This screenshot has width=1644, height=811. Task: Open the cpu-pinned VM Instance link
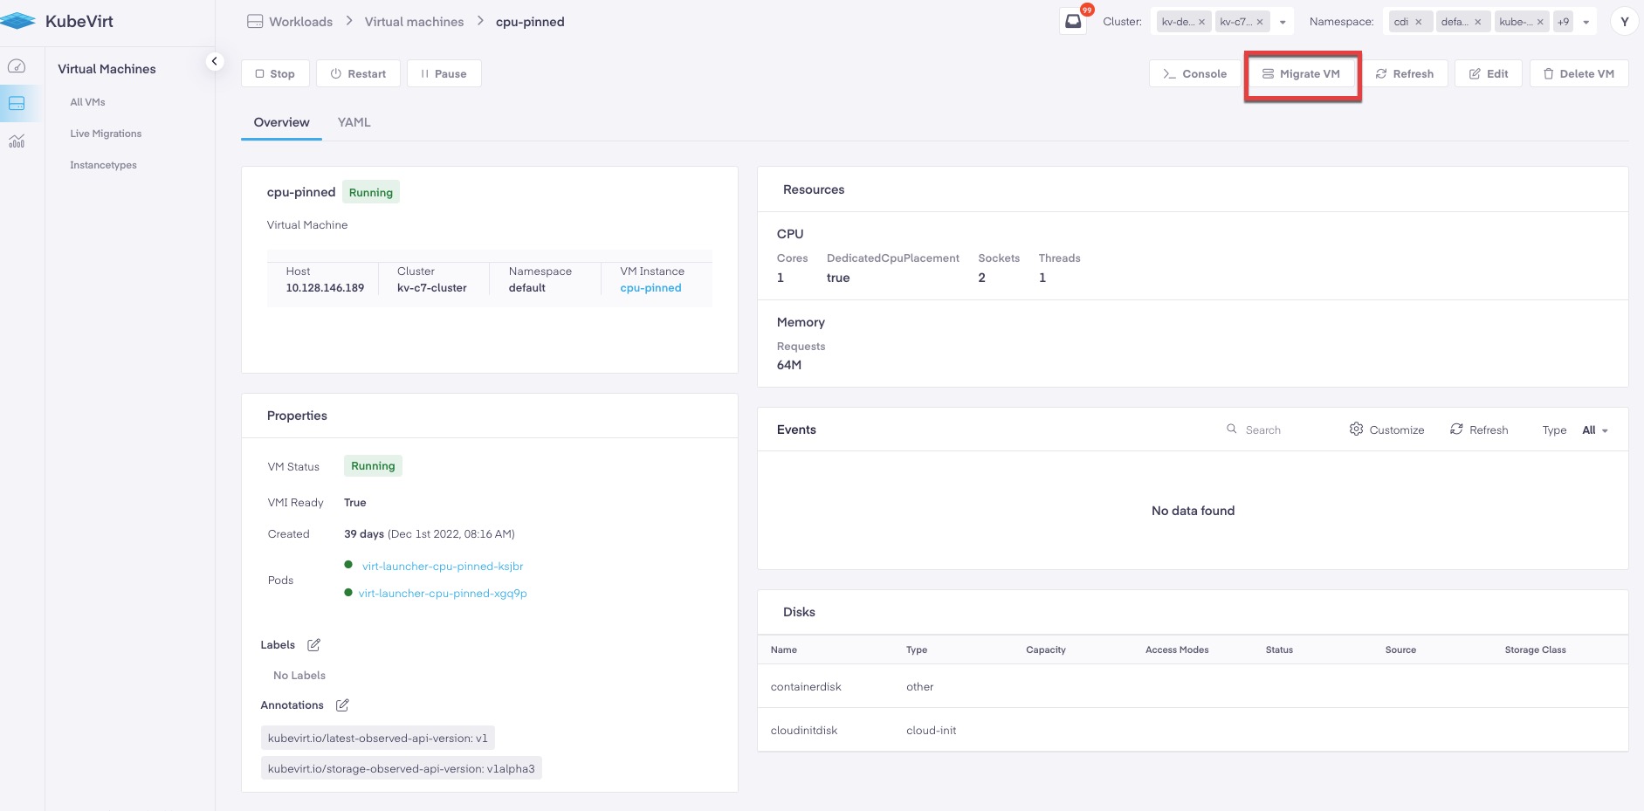(x=650, y=288)
